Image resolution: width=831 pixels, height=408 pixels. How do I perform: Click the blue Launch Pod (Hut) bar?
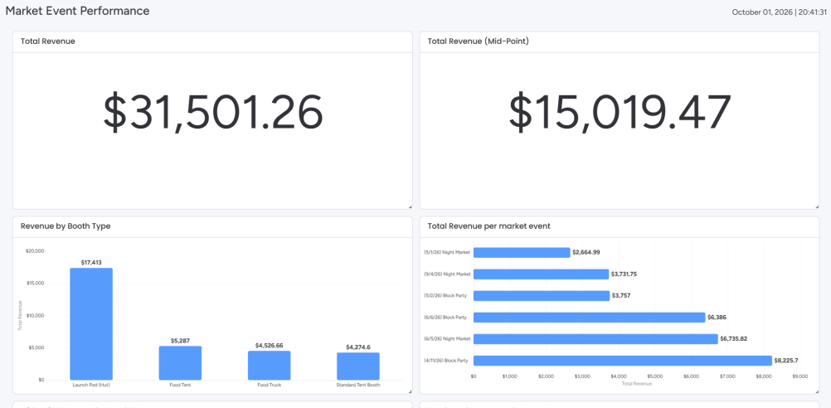click(91, 323)
